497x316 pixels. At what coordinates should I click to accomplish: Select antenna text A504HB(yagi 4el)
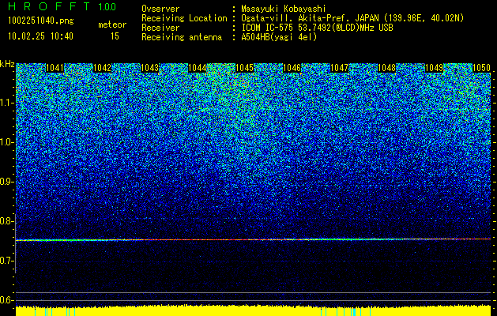(279, 37)
